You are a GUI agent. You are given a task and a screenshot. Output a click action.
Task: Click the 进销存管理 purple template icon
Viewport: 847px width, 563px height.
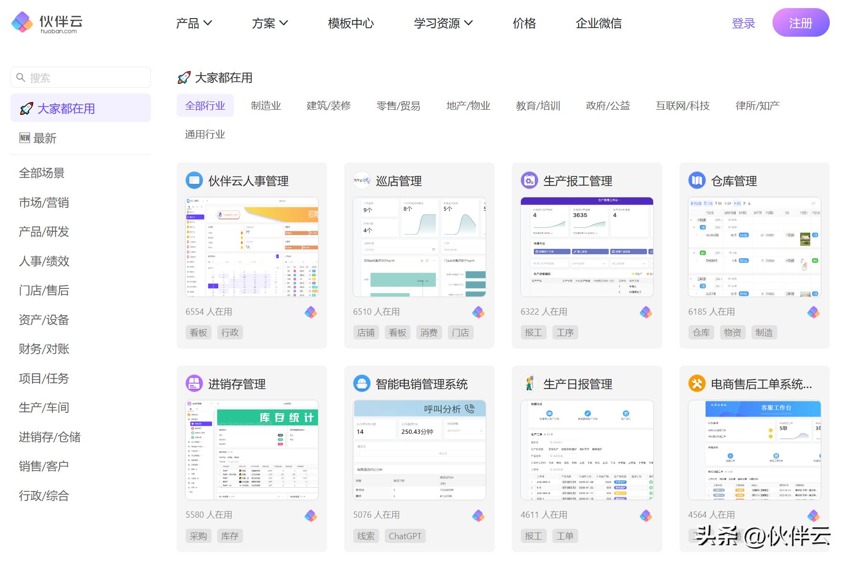(194, 383)
